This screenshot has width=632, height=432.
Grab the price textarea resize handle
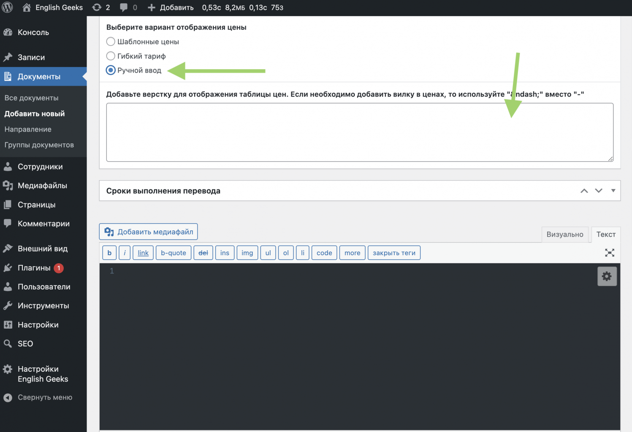[x=610, y=159]
